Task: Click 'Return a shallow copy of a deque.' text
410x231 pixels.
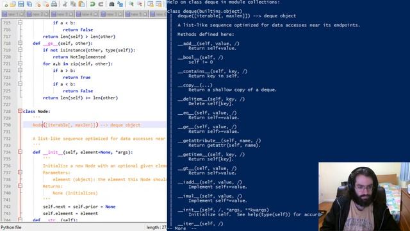Action: coord(233,90)
